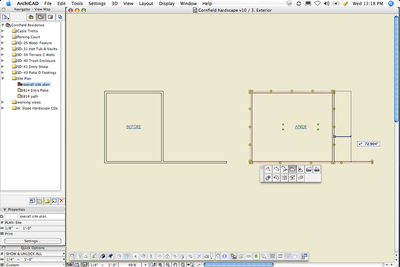Click the red X delete view icon
Viewport: 400px width, 267px height.
(x=62, y=201)
